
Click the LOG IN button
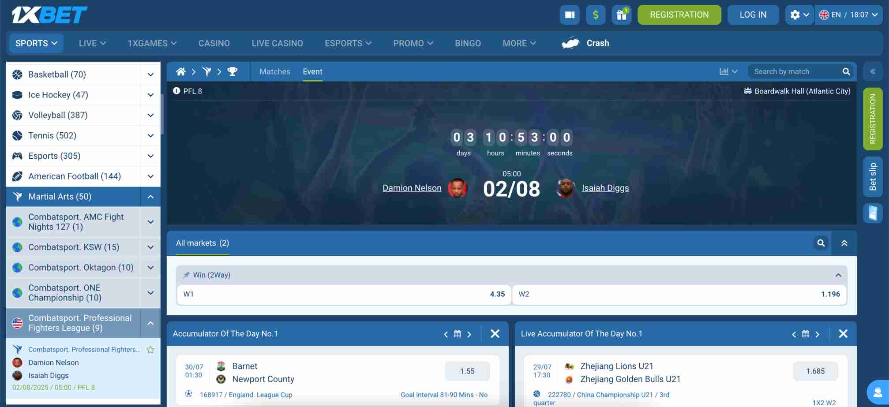[x=753, y=15]
